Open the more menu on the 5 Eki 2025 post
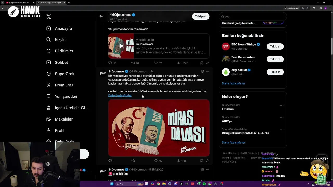 pyautogui.click(x=208, y=170)
